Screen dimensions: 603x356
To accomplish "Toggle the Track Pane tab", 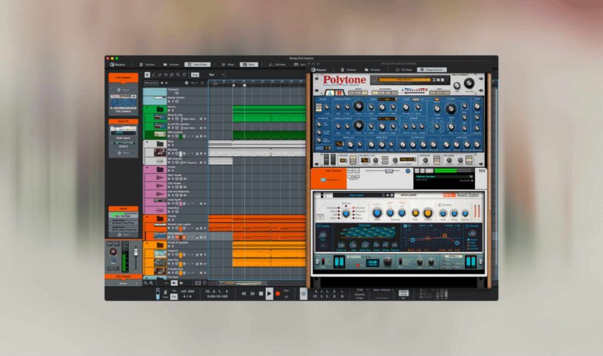I will (x=197, y=64).
